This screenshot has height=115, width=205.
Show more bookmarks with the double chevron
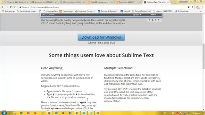coord(201,11)
